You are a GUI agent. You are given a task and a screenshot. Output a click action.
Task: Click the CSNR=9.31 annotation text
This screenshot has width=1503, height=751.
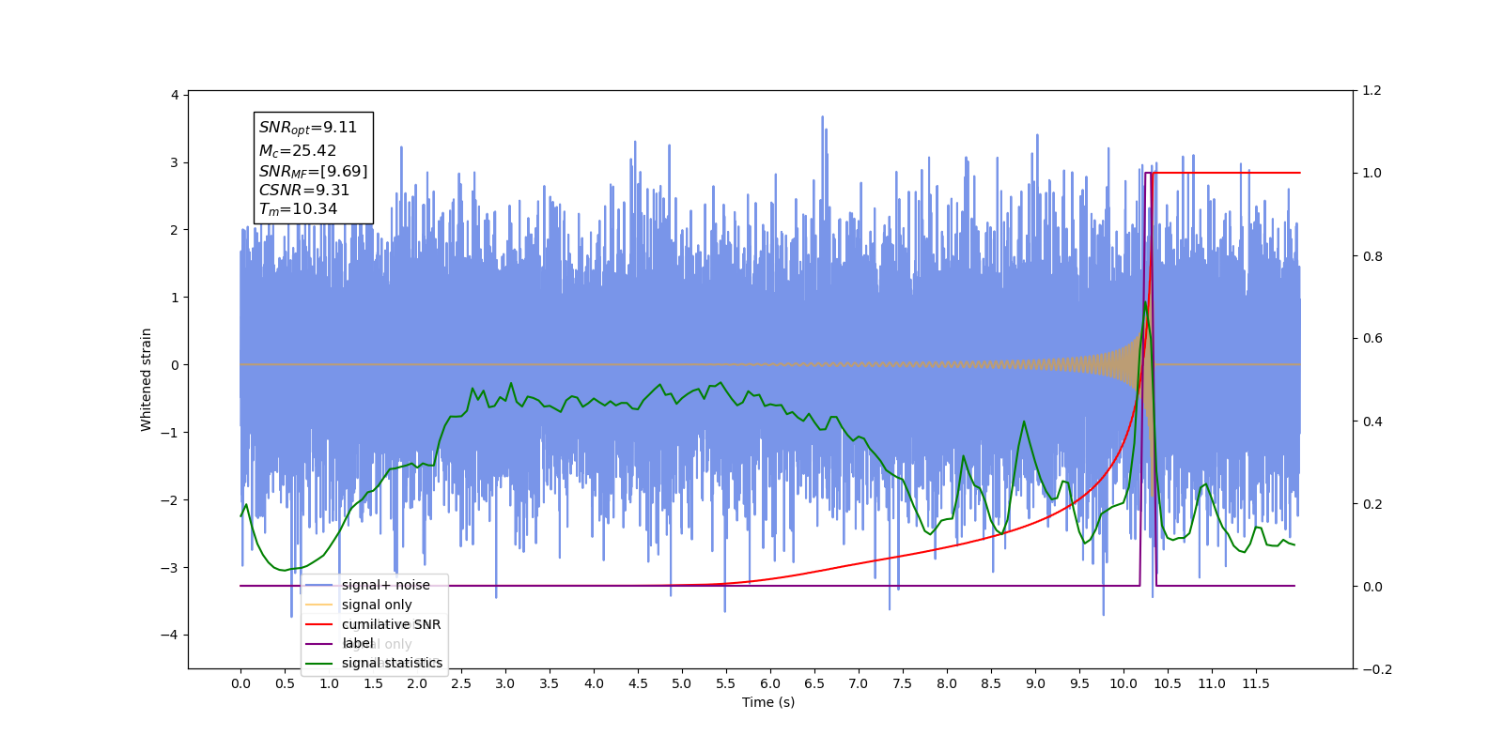point(304,190)
